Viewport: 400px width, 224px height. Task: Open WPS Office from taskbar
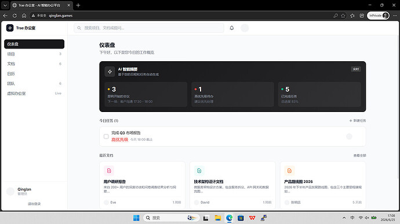(x=252, y=218)
